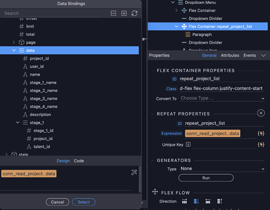This screenshot has height=210, width=270.
Task: Click the Flex Container ID field repeat_project_list
Action: (x=222, y=79)
